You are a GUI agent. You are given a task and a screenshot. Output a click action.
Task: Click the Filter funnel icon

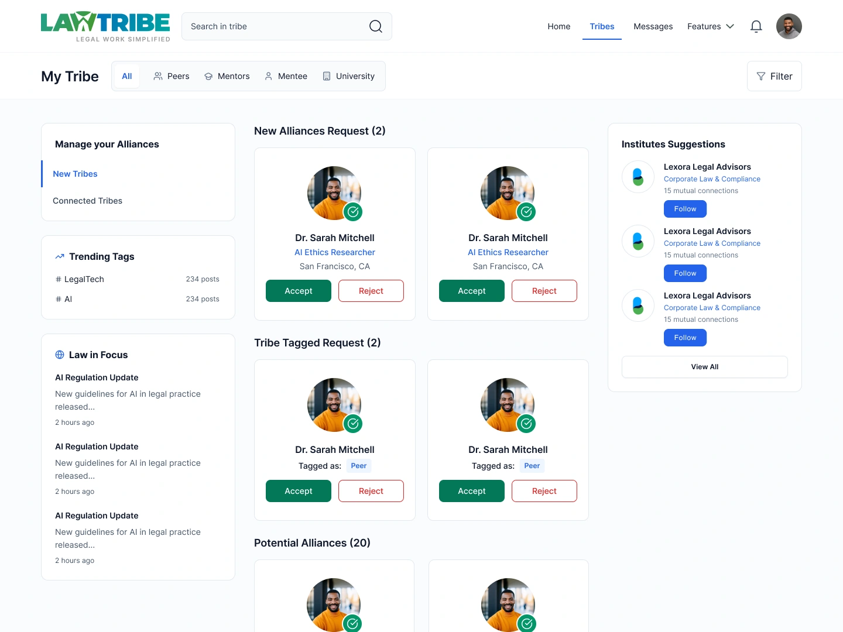coord(761,76)
